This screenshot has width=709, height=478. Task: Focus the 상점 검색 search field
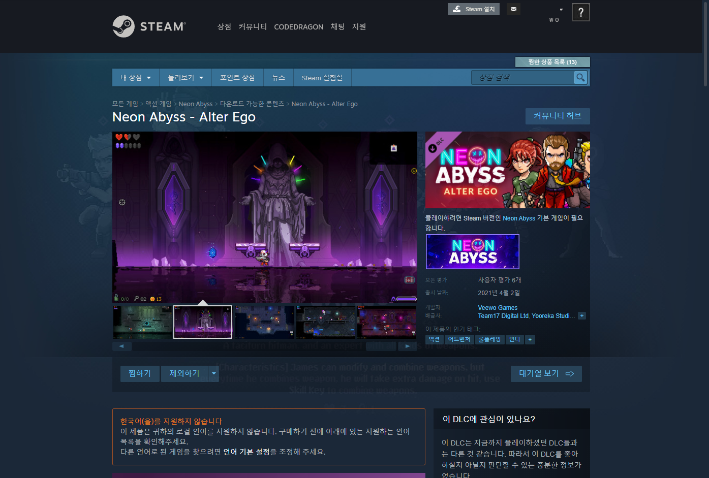[x=523, y=77]
